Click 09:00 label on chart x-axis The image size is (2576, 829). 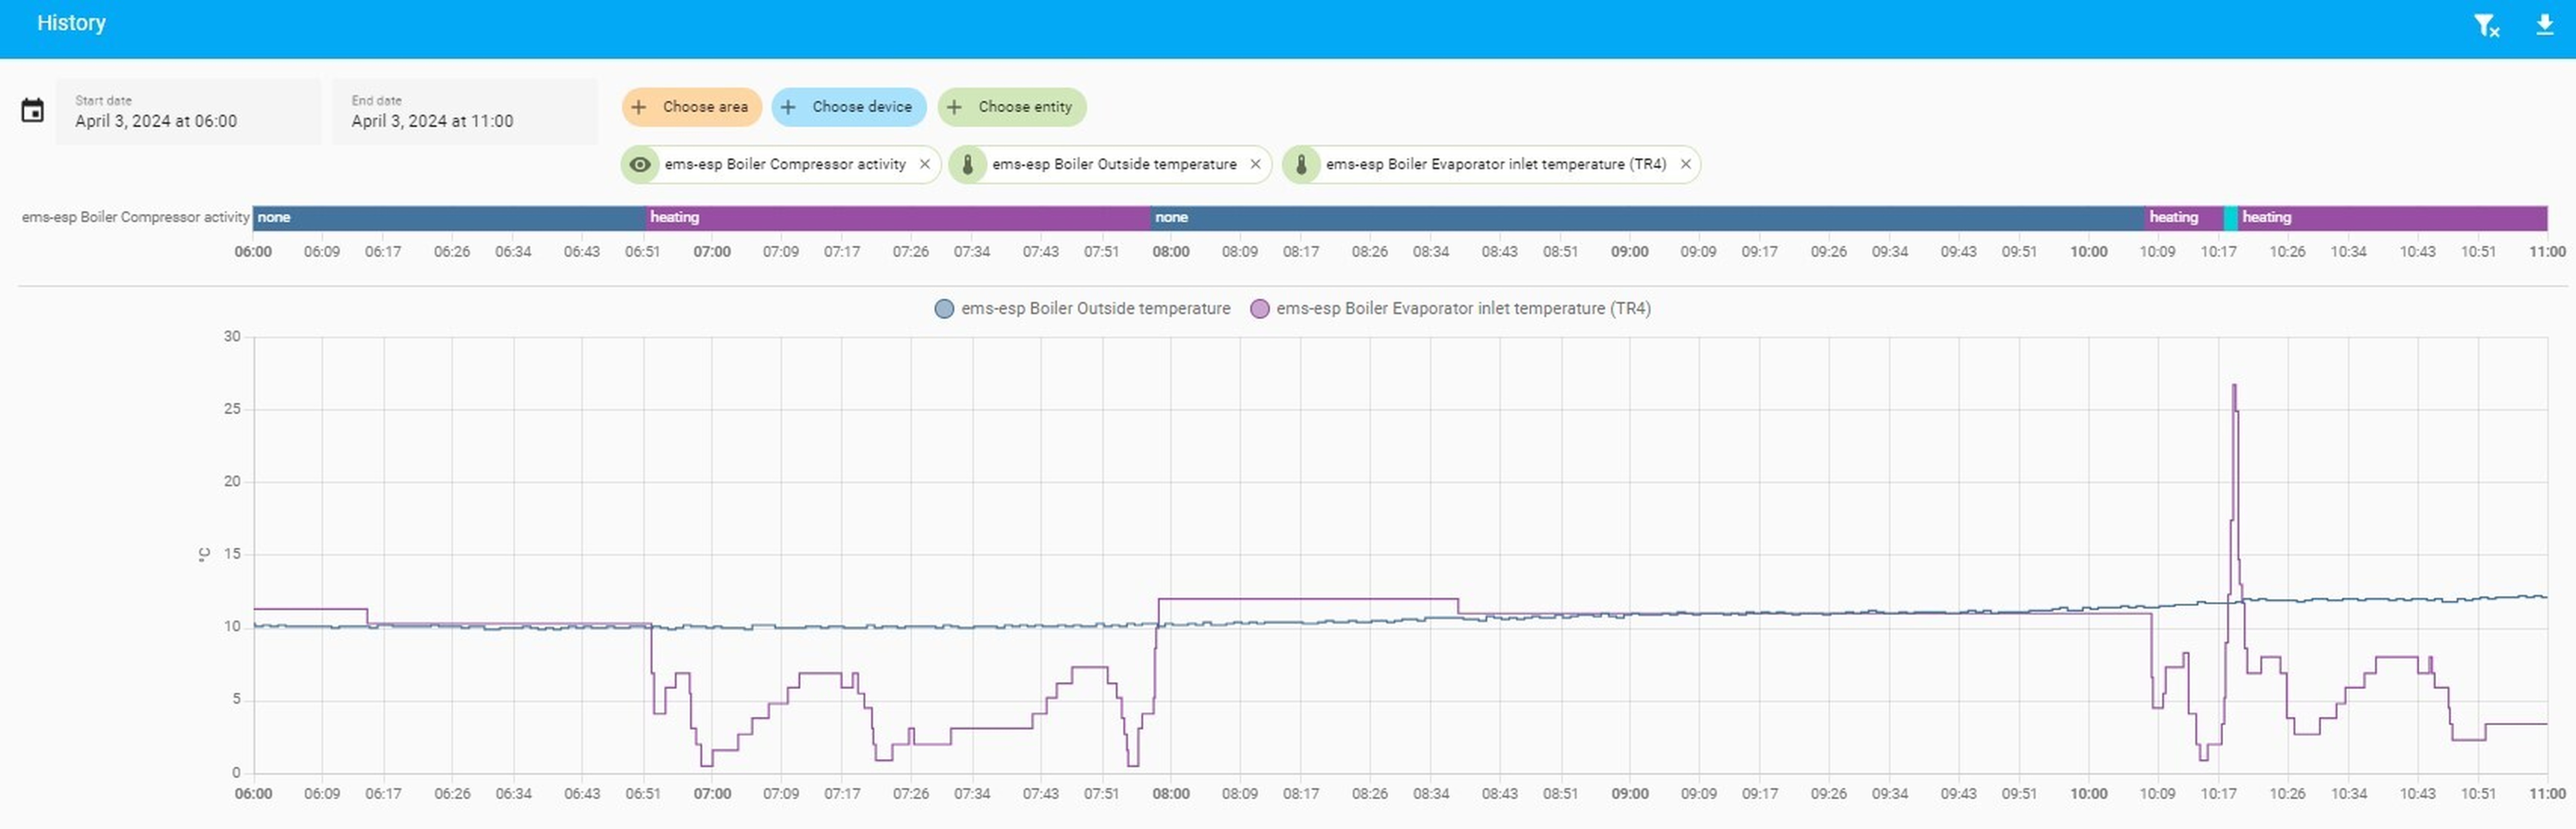pyautogui.click(x=1630, y=795)
